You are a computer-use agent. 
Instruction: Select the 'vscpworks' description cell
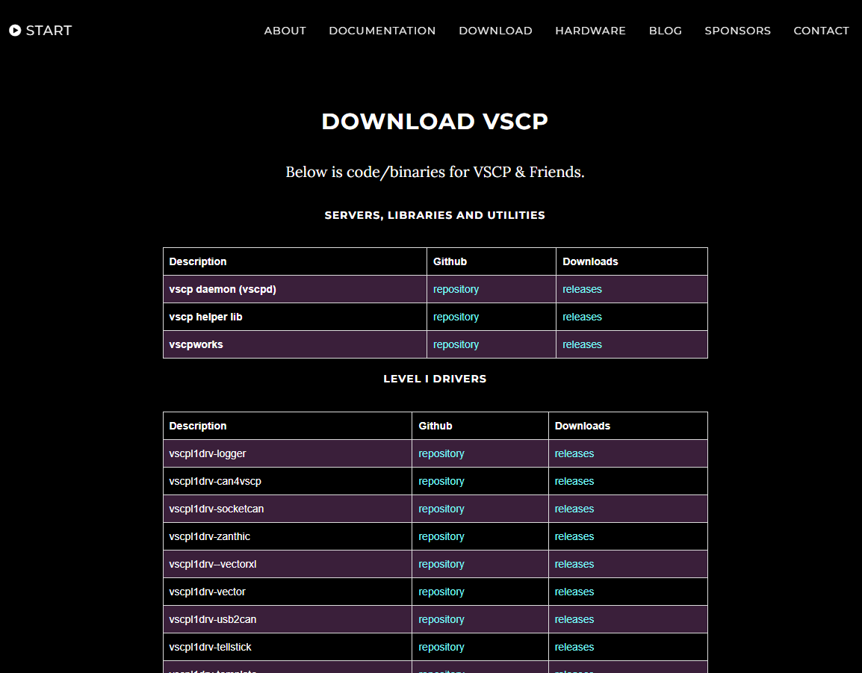pos(294,344)
